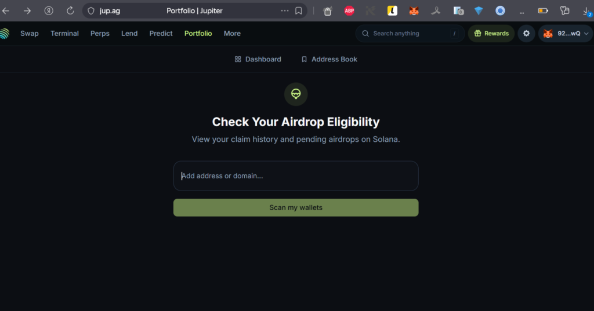The width and height of the screenshot is (594, 311).
Task: Click the blue diamond extension icon
Action: [479, 10]
